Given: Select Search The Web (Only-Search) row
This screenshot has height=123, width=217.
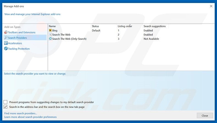Looking at the screenshot, I should pos(109,39).
